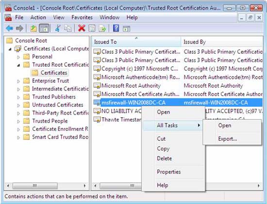Click the Show/Hide Action Pane icon
267x204 pixels.
point(126,29)
